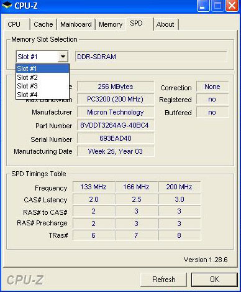
Task: Collapse the slot dropdown using its arrow
Action: (63, 57)
